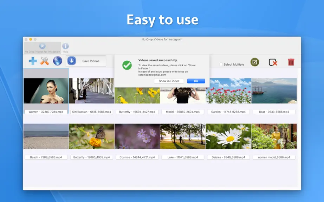The height and width of the screenshot is (202, 324).
Task: Open the Help toolbar item
Action: tap(65, 48)
